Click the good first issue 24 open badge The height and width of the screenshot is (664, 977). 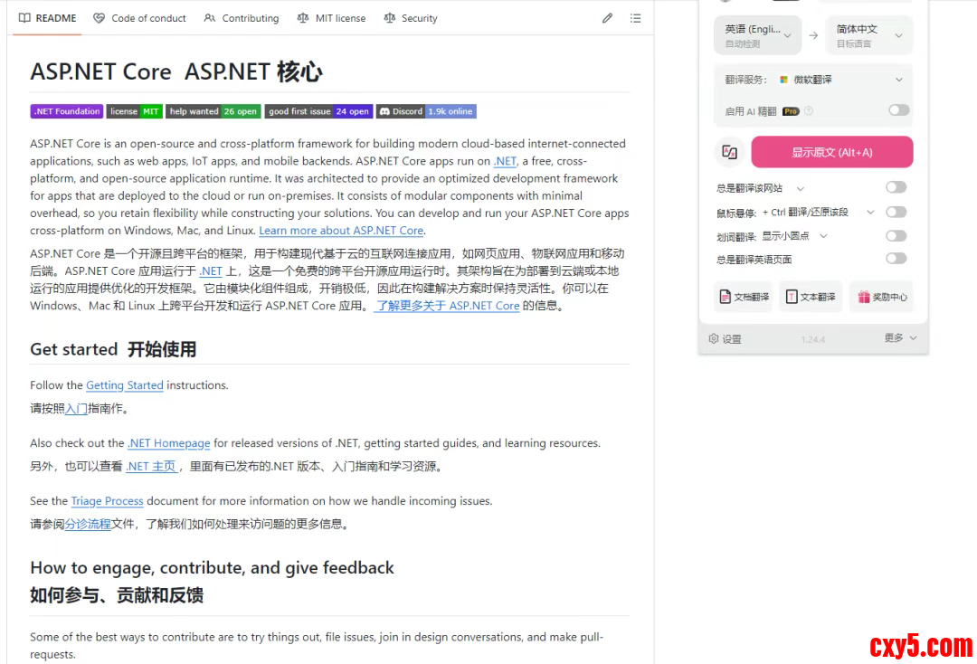click(319, 111)
